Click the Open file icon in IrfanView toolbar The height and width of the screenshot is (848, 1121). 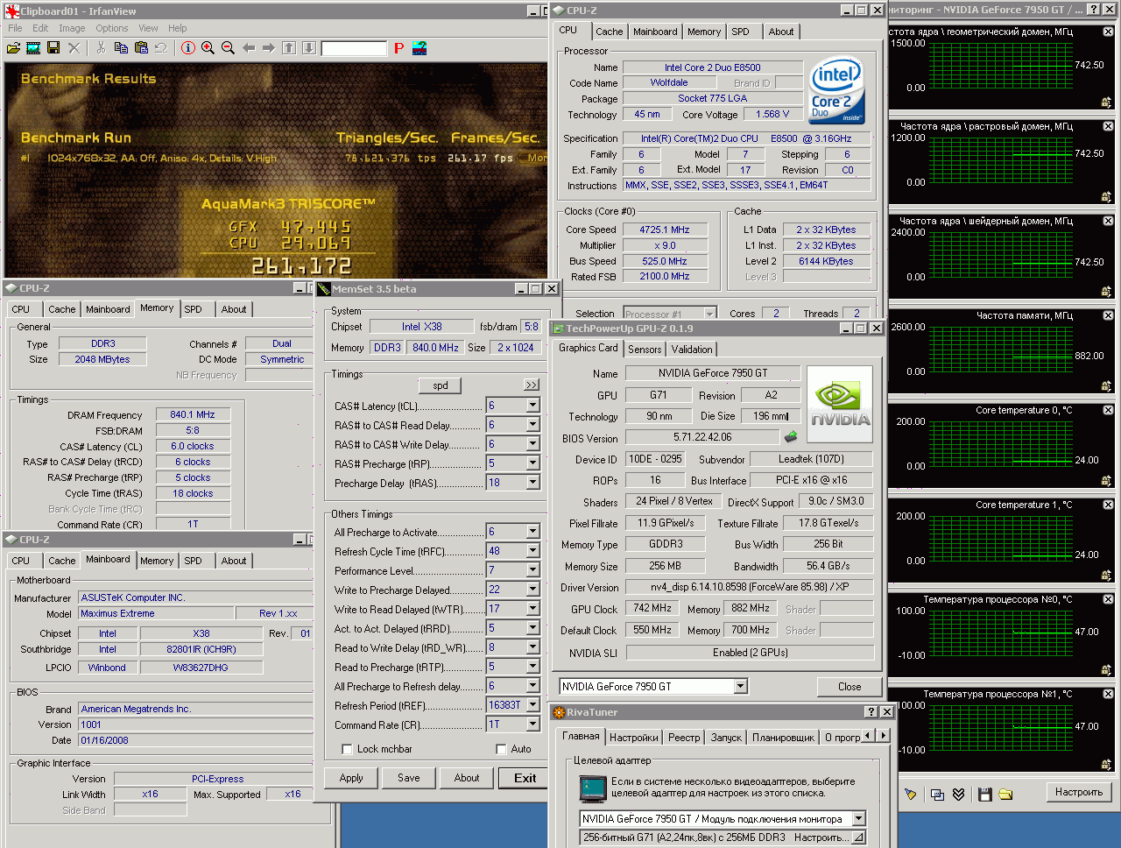pos(13,48)
